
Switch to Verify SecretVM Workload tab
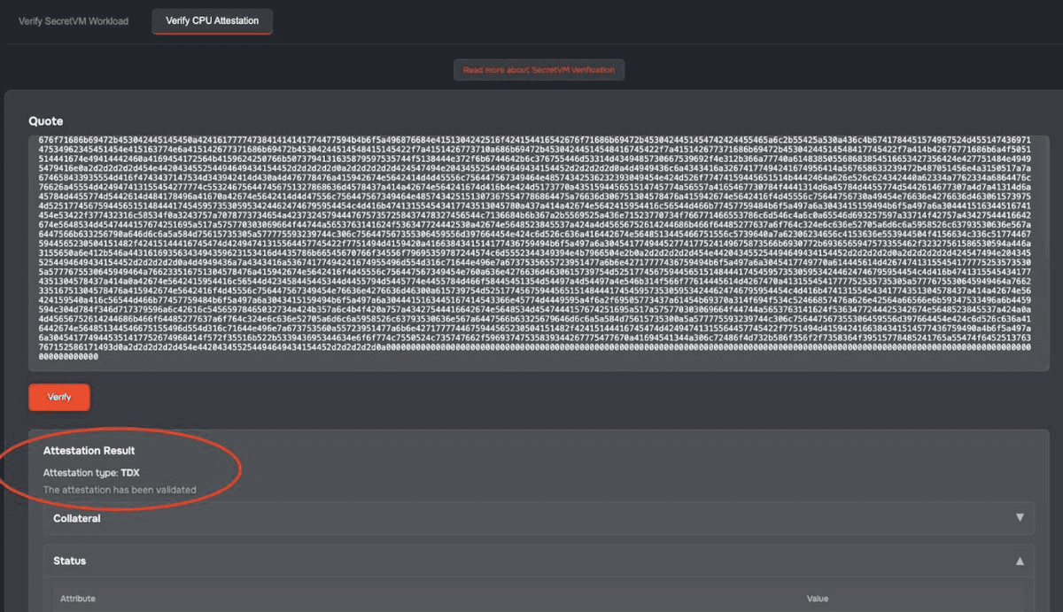coord(74,20)
